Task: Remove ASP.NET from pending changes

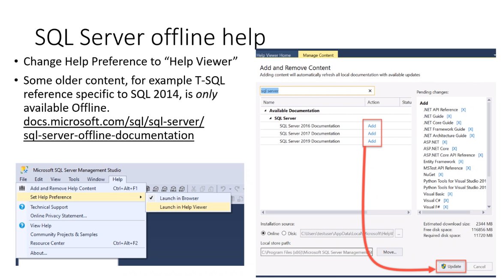Action: [x=445, y=142]
